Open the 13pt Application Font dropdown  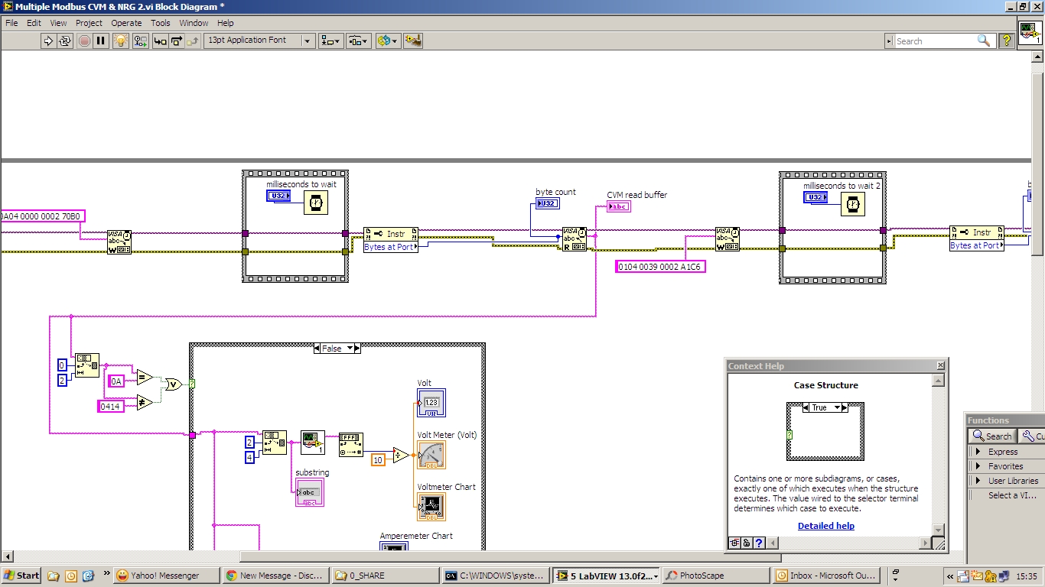pyautogui.click(x=308, y=41)
